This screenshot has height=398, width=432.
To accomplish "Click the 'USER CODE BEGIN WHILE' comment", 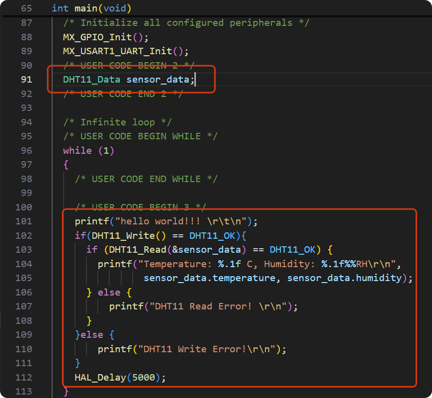I will 140,136.
